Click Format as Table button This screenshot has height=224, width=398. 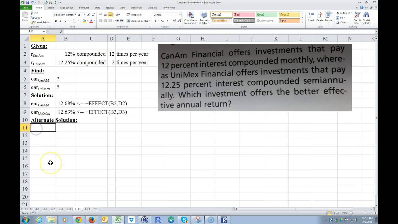click(x=204, y=18)
